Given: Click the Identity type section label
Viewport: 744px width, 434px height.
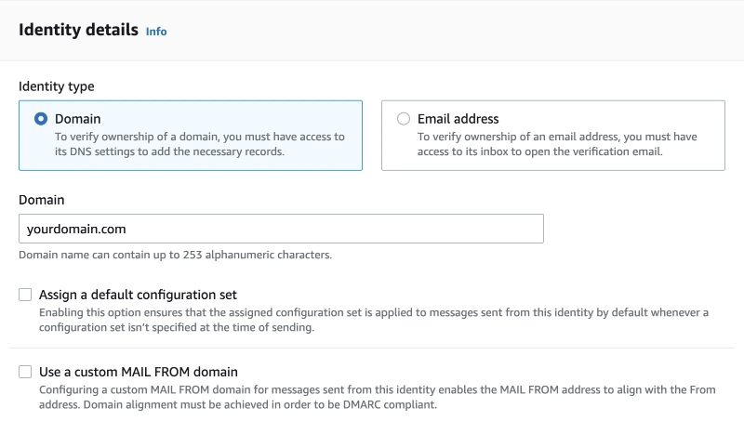Looking at the screenshot, I should click(57, 86).
